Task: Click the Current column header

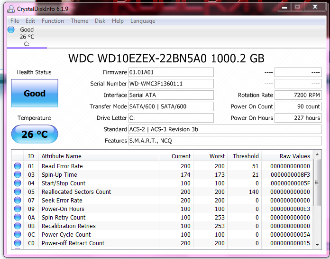Action: pyautogui.click(x=176, y=156)
